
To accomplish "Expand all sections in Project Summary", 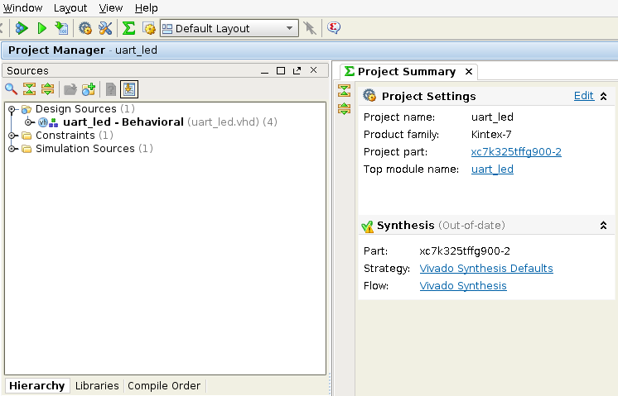I will (x=344, y=108).
